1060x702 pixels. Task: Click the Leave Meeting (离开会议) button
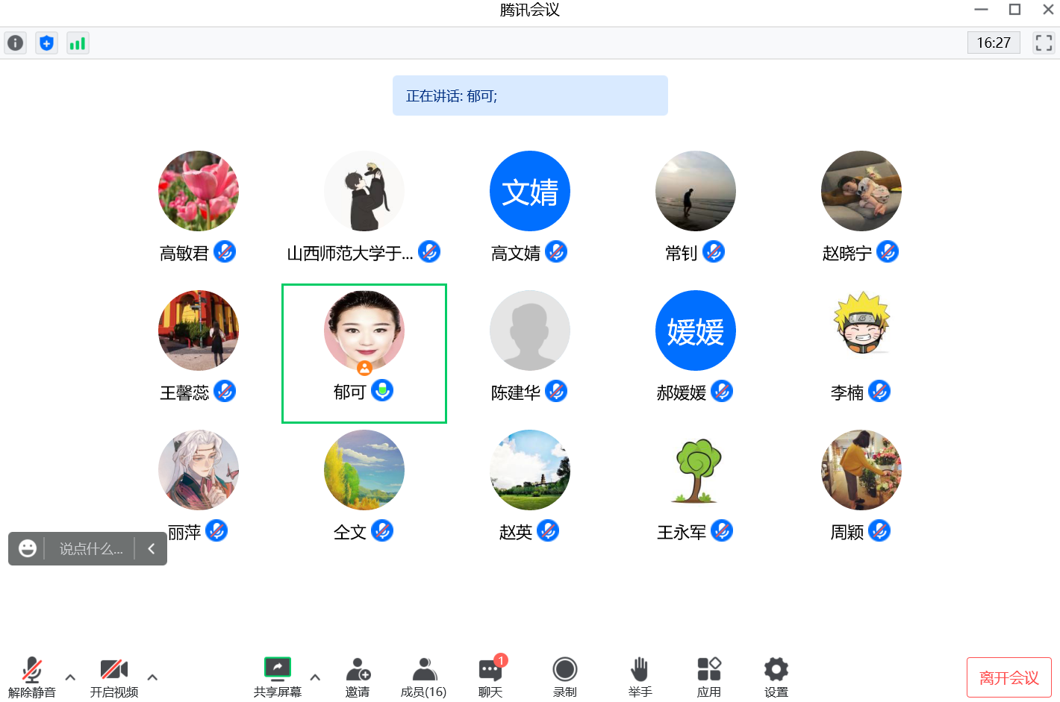(1008, 677)
